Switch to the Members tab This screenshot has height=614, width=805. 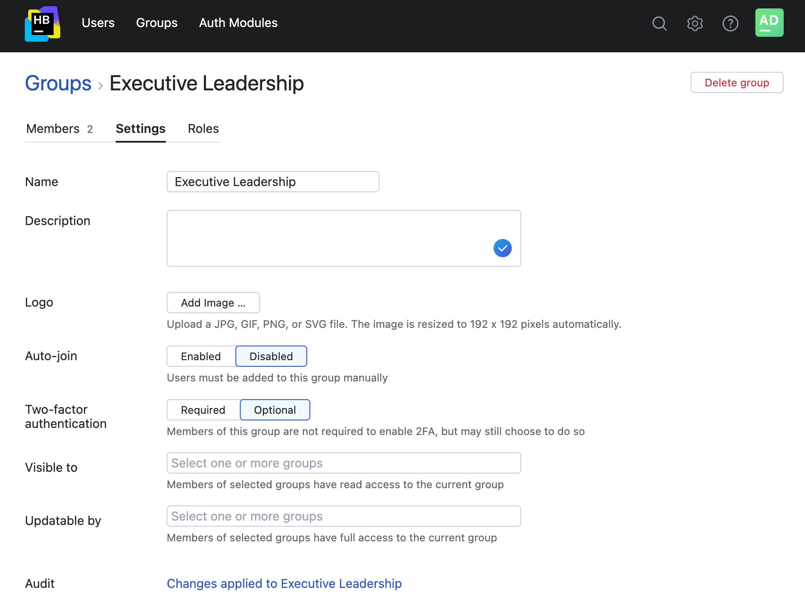(59, 129)
